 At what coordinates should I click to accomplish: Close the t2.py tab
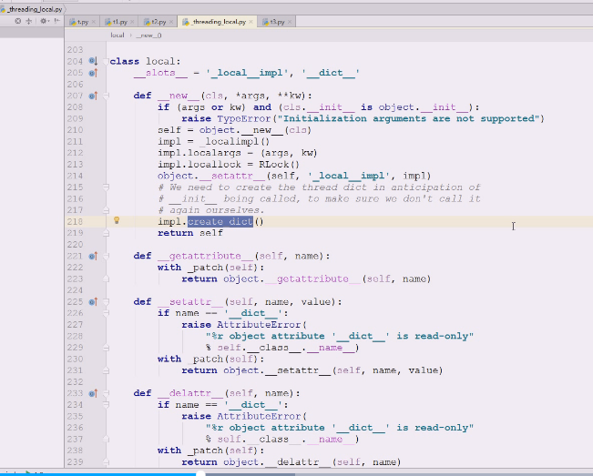point(171,22)
